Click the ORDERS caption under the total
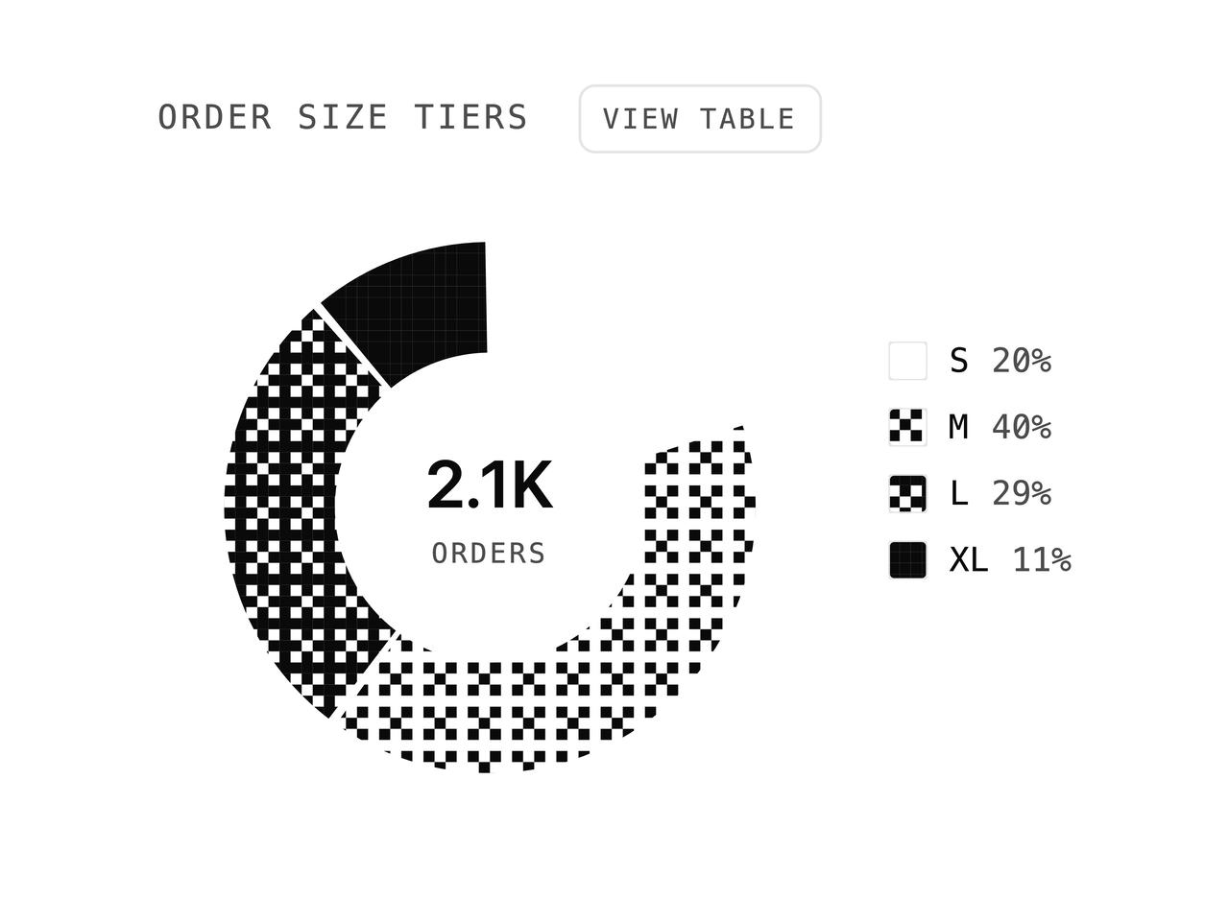 (489, 554)
